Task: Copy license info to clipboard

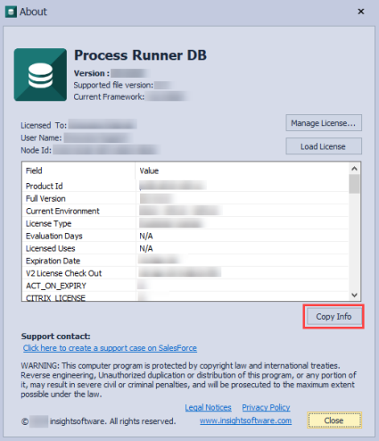Action: click(334, 317)
